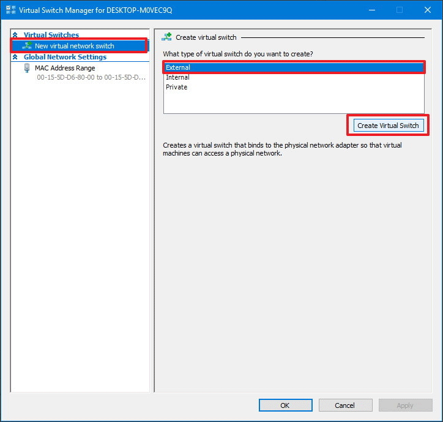Click the Virtual Switch Manager title bar icon

(10, 10)
